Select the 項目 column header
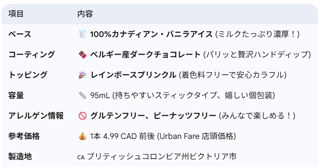 point(16,14)
